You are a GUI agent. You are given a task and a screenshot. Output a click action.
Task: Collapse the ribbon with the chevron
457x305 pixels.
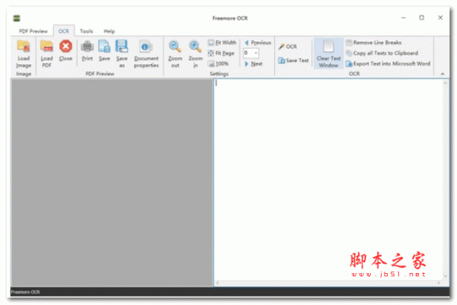[x=443, y=74]
